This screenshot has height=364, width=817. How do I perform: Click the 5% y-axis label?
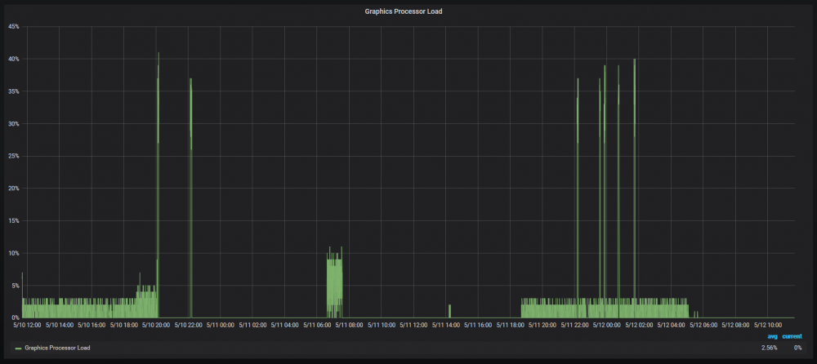16,286
